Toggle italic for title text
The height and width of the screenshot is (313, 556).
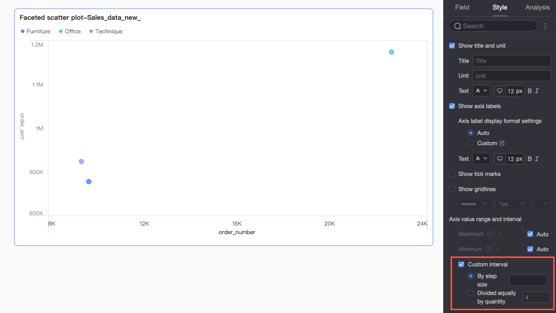[x=537, y=91]
